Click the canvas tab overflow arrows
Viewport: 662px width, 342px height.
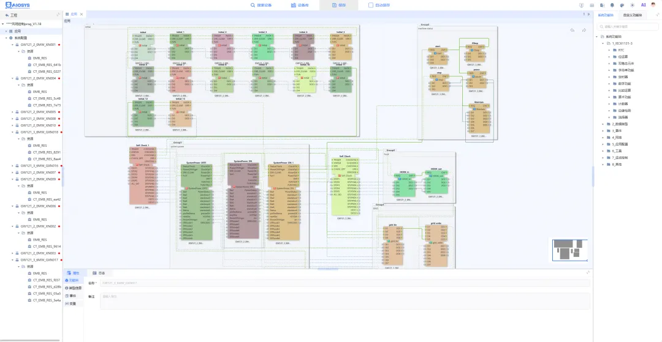click(x=588, y=14)
